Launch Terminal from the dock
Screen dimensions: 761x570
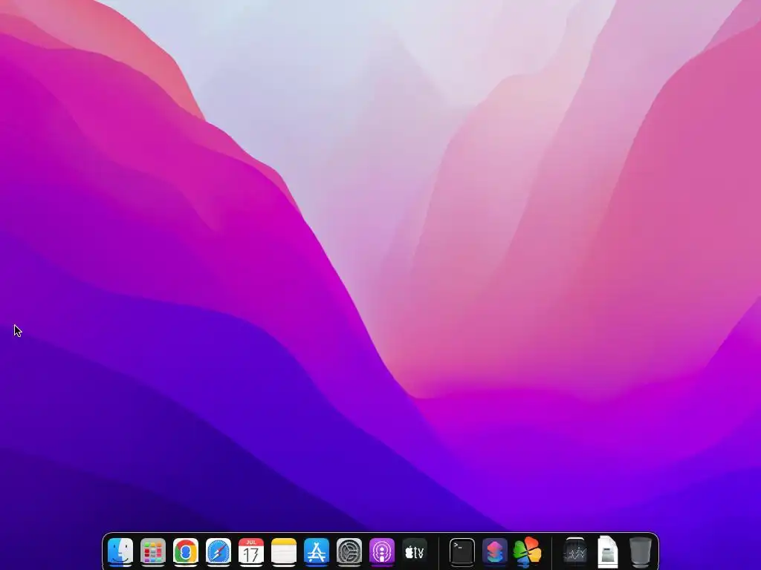coord(462,551)
